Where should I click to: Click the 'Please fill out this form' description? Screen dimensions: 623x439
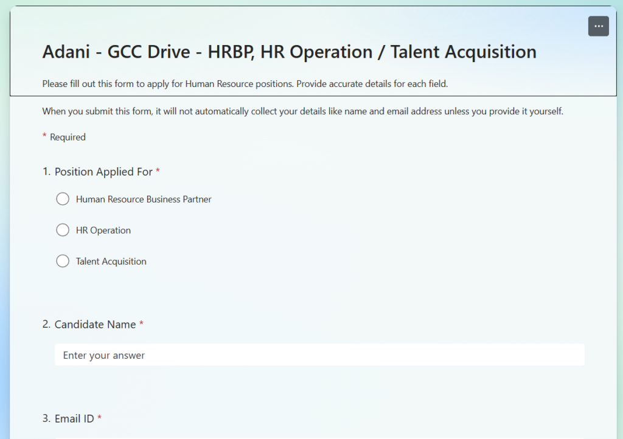point(245,84)
